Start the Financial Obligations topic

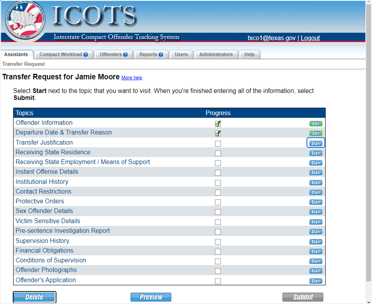click(316, 251)
